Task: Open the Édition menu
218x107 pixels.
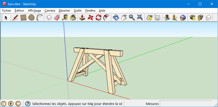Action: coord(19,11)
